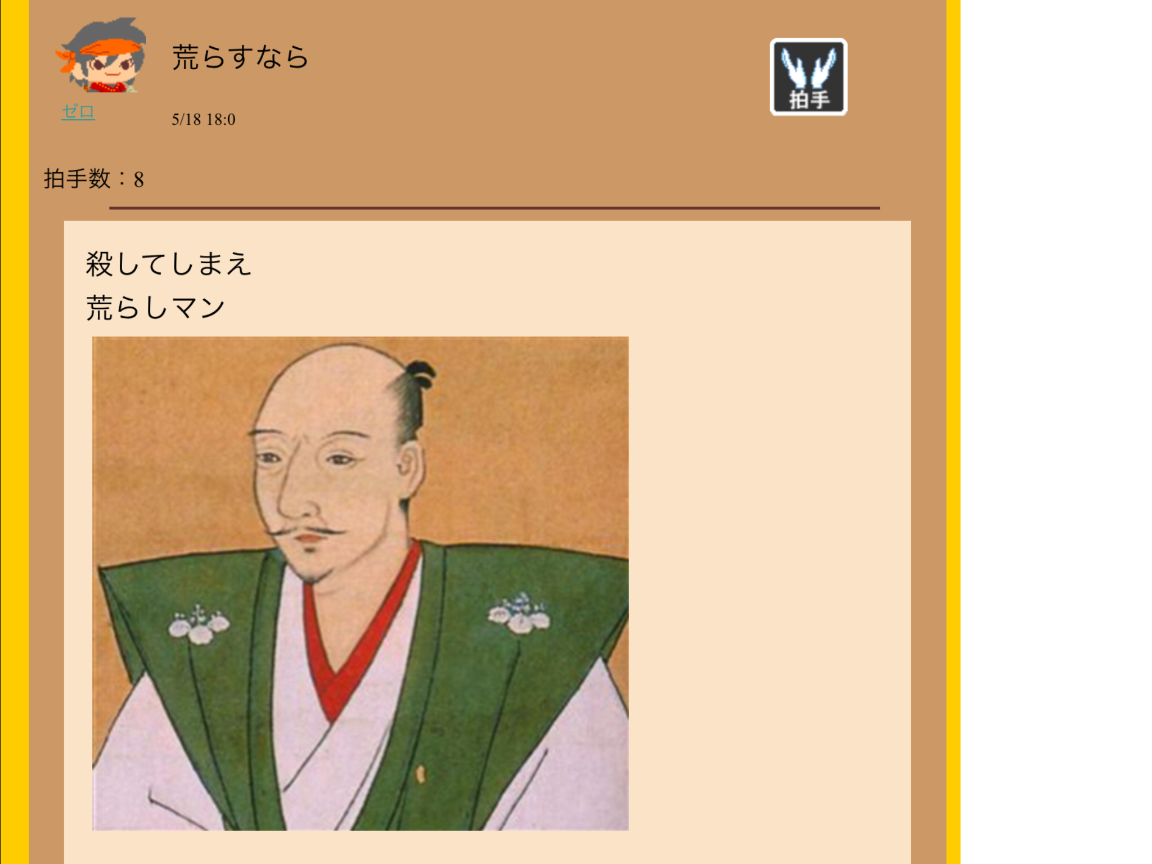Click the dark divider line under applause count
Screen dimensions: 1152x864
point(494,208)
